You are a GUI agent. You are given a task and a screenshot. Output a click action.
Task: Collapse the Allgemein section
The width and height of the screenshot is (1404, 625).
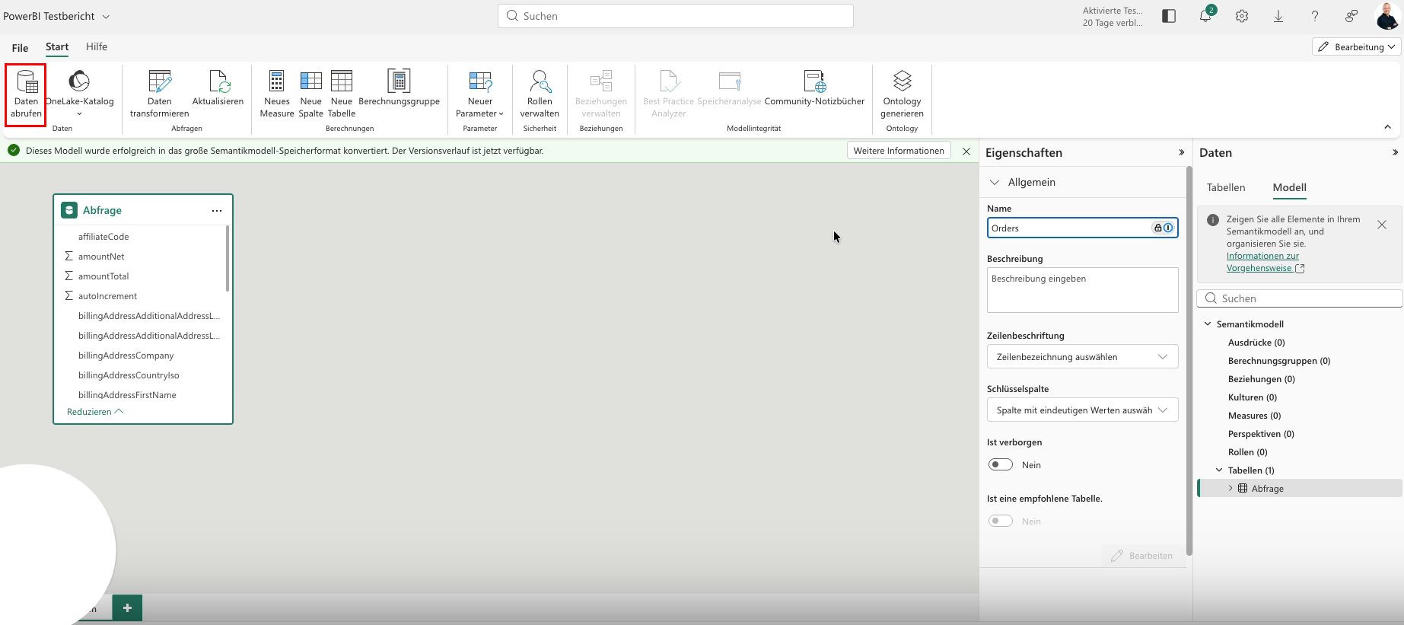pyautogui.click(x=994, y=182)
